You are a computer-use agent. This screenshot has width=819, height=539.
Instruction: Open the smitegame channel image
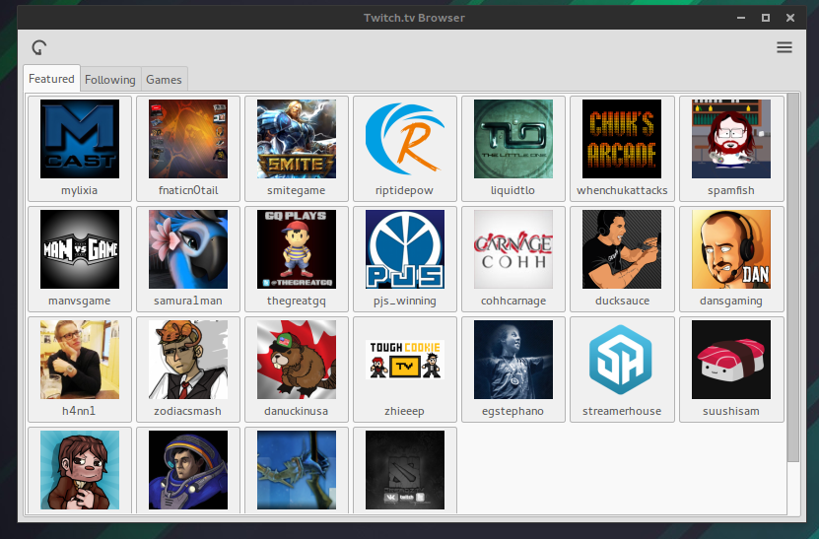tap(297, 139)
